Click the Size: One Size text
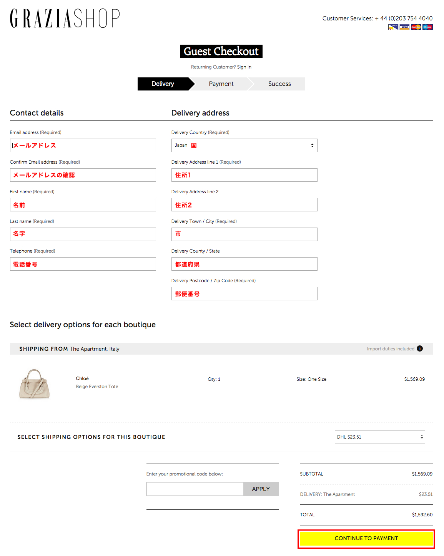Viewport: 444px width, 556px height. pos(311,379)
